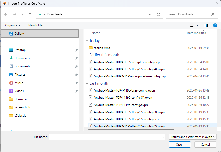Click the search magnifier icon

[213, 14]
